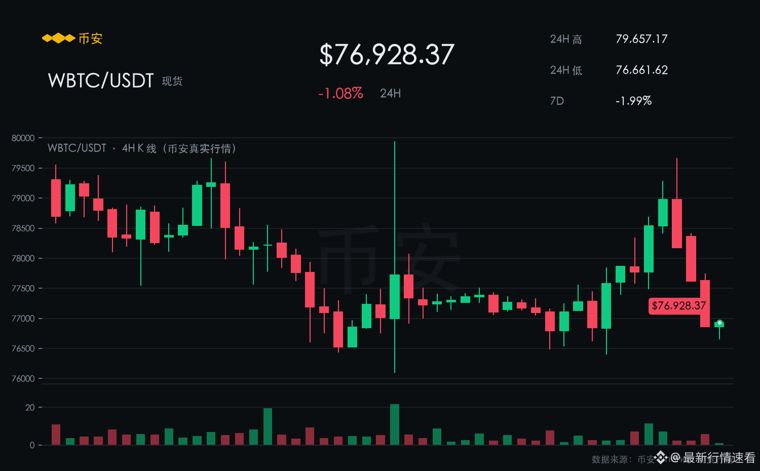Click the 76000 price axis label

point(23,378)
